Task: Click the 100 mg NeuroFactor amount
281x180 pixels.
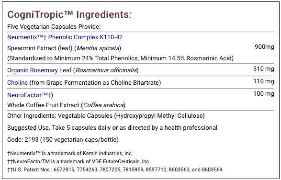Action: (264, 94)
